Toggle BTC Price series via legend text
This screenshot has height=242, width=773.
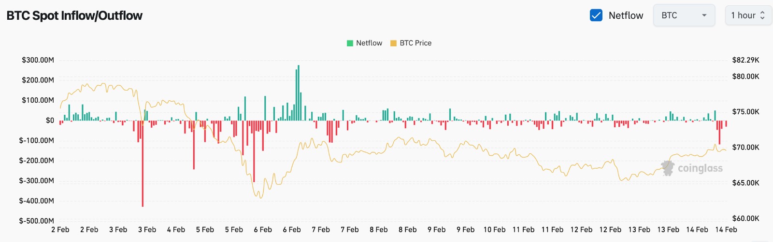click(415, 43)
